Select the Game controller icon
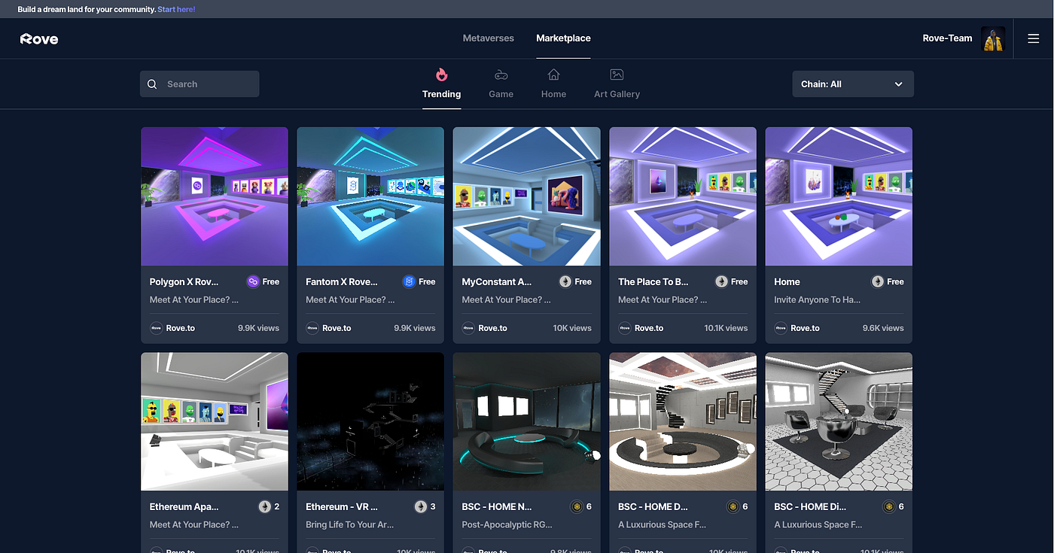Image resolution: width=1054 pixels, height=553 pixels. (x=501, y=74)
